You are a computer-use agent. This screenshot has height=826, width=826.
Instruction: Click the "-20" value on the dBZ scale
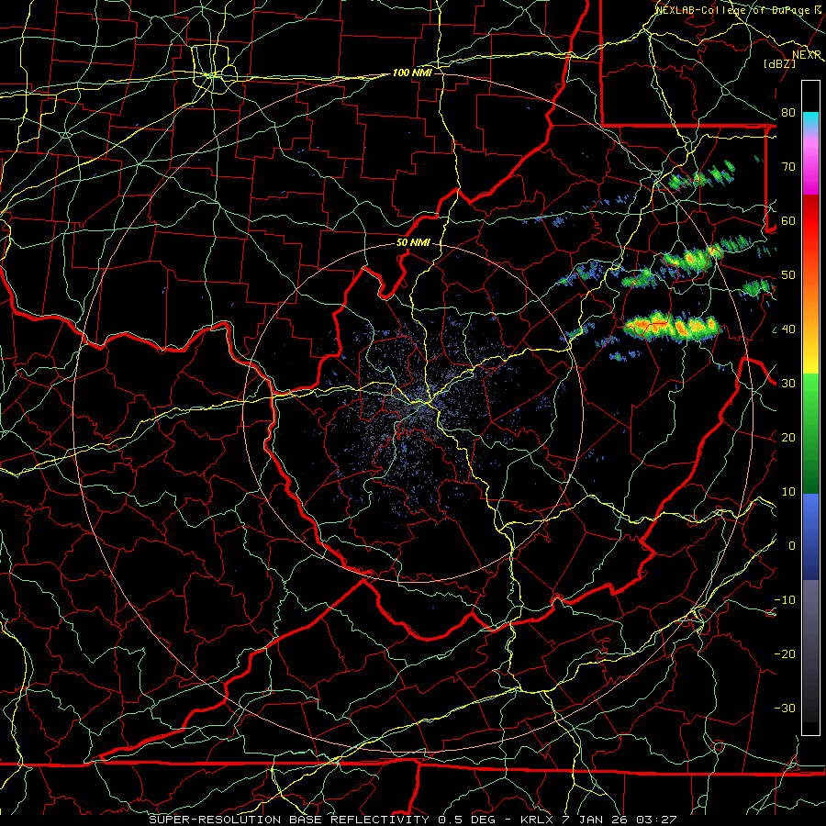coord(785,653)
